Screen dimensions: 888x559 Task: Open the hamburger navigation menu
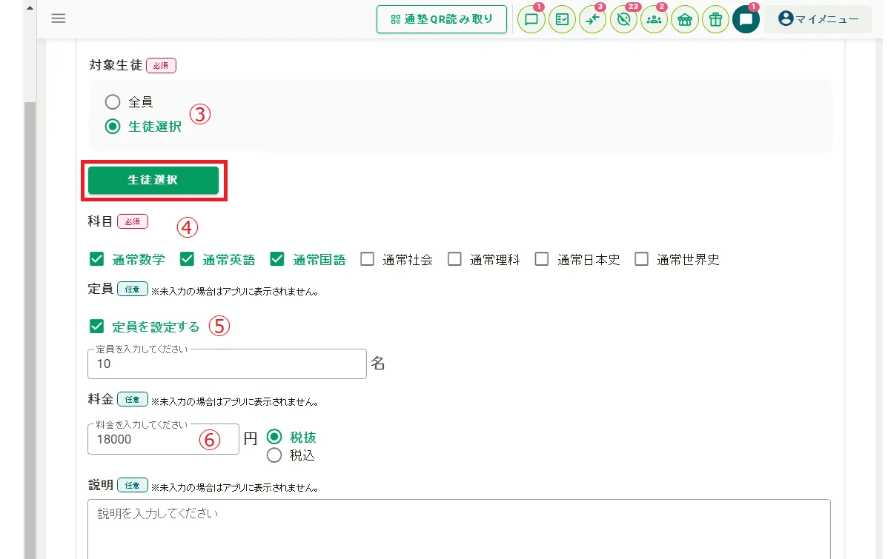pyautogui.click(x=59, y=18)
